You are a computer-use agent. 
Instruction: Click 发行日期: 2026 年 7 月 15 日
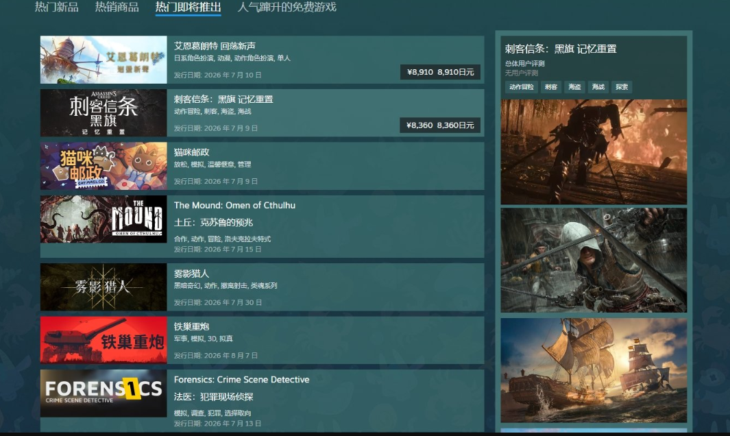(218, 250)
